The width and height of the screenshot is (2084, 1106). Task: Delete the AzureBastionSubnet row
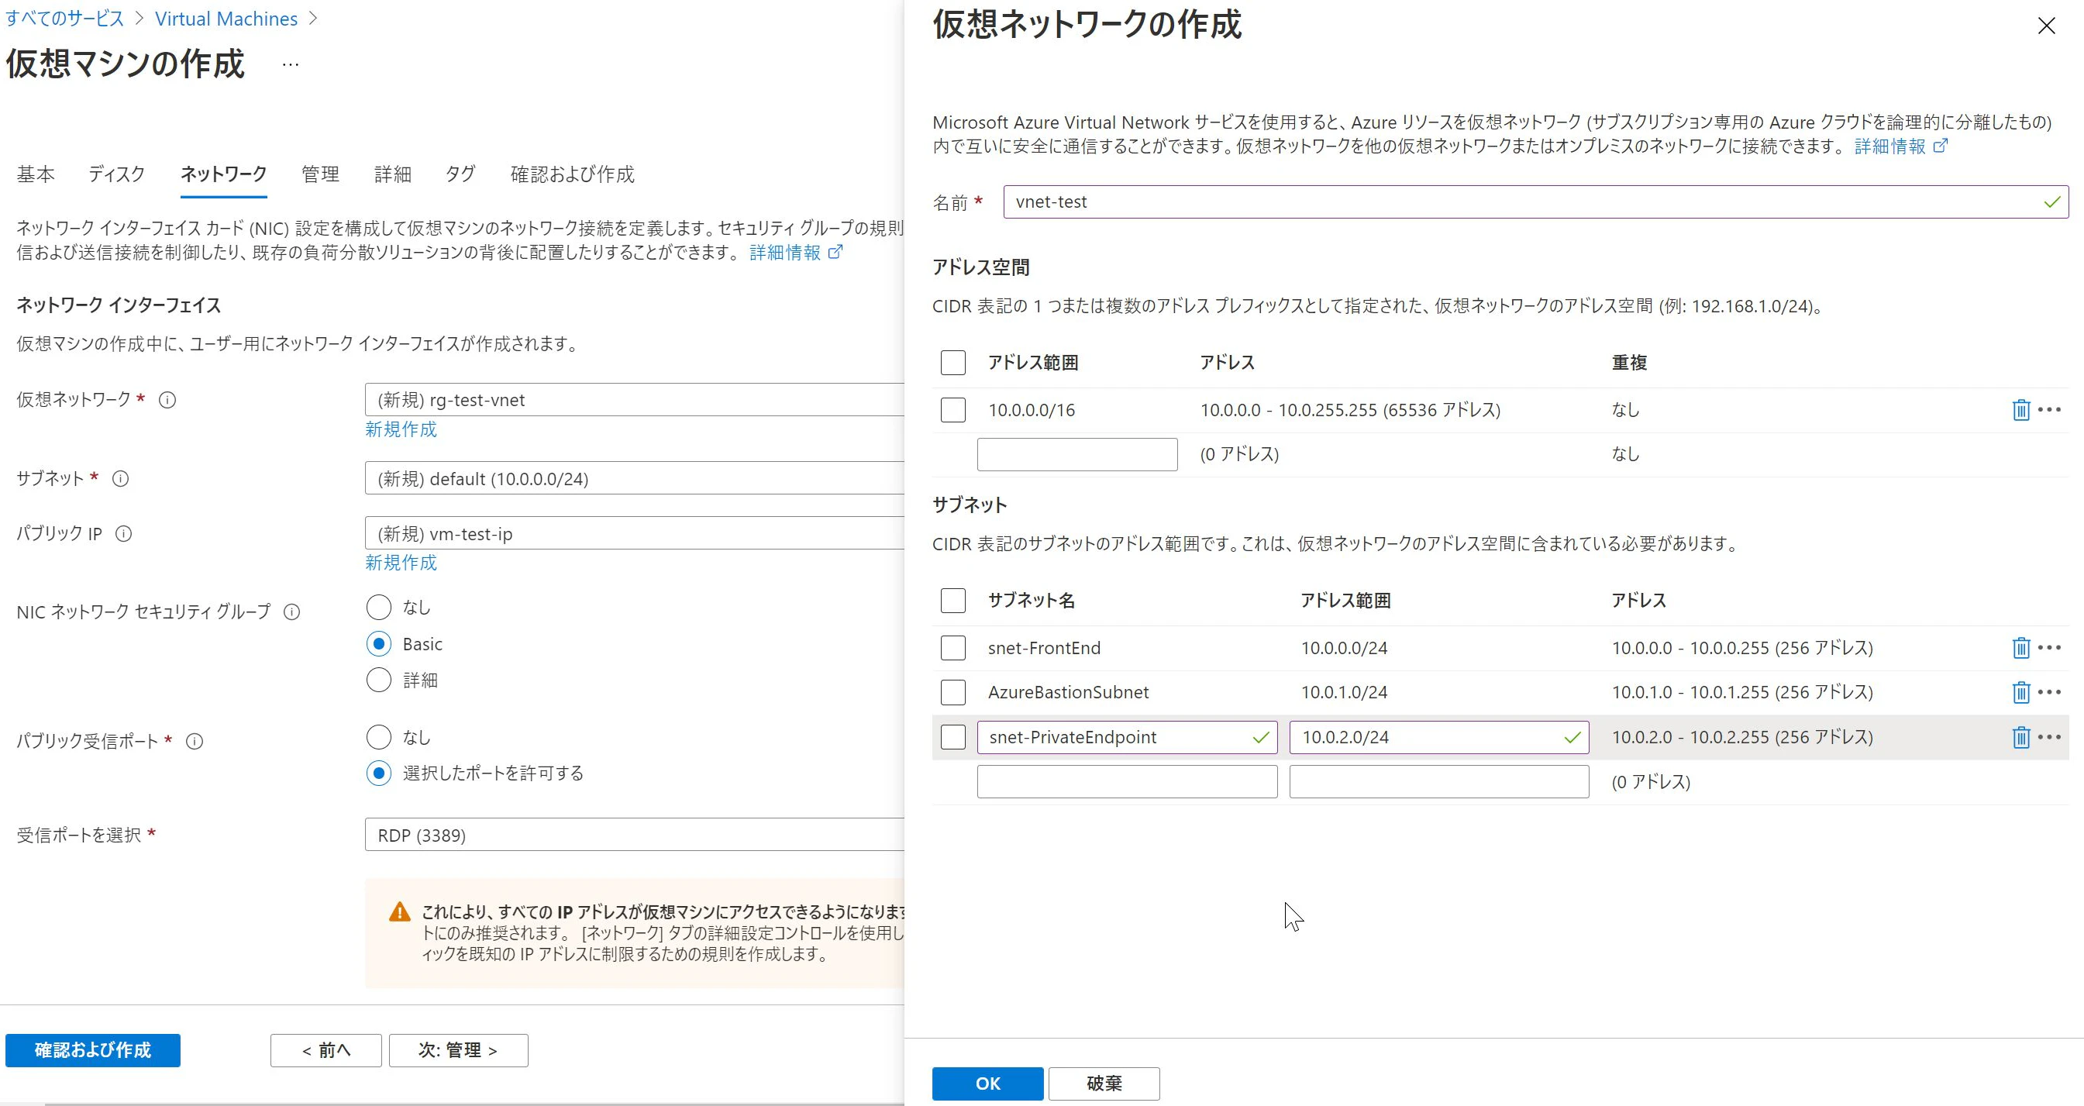coord(2020,692)
